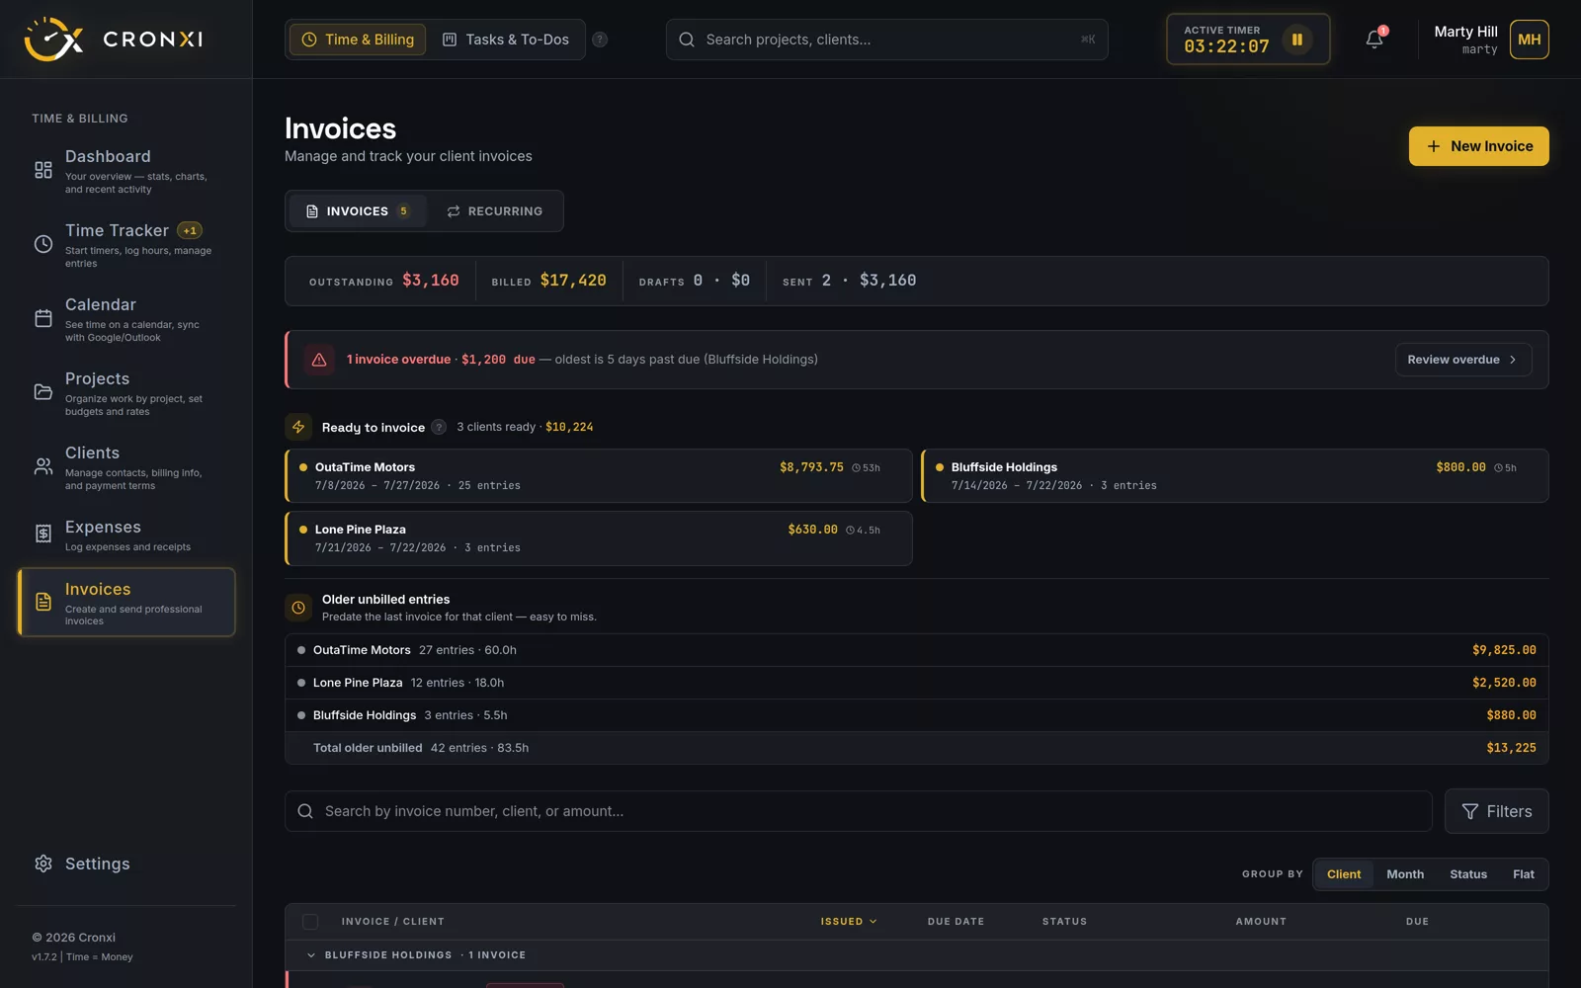The height and width of the screenshot is (988, 1581).
Task: Click the Drafts 0 · $0 stat
Action: pyautogui.click(x=694, y=281)
